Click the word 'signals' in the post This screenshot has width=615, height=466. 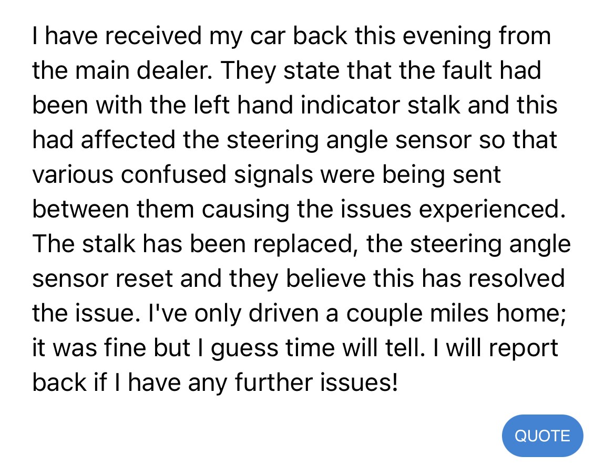click(273, 175)
